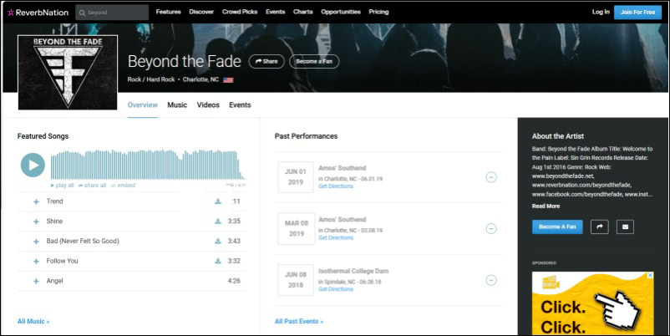Viewport: 670px width, 336px height.
Task: Open Crowd Picks in the navigation bar
Action: click(x=240, y=12)
